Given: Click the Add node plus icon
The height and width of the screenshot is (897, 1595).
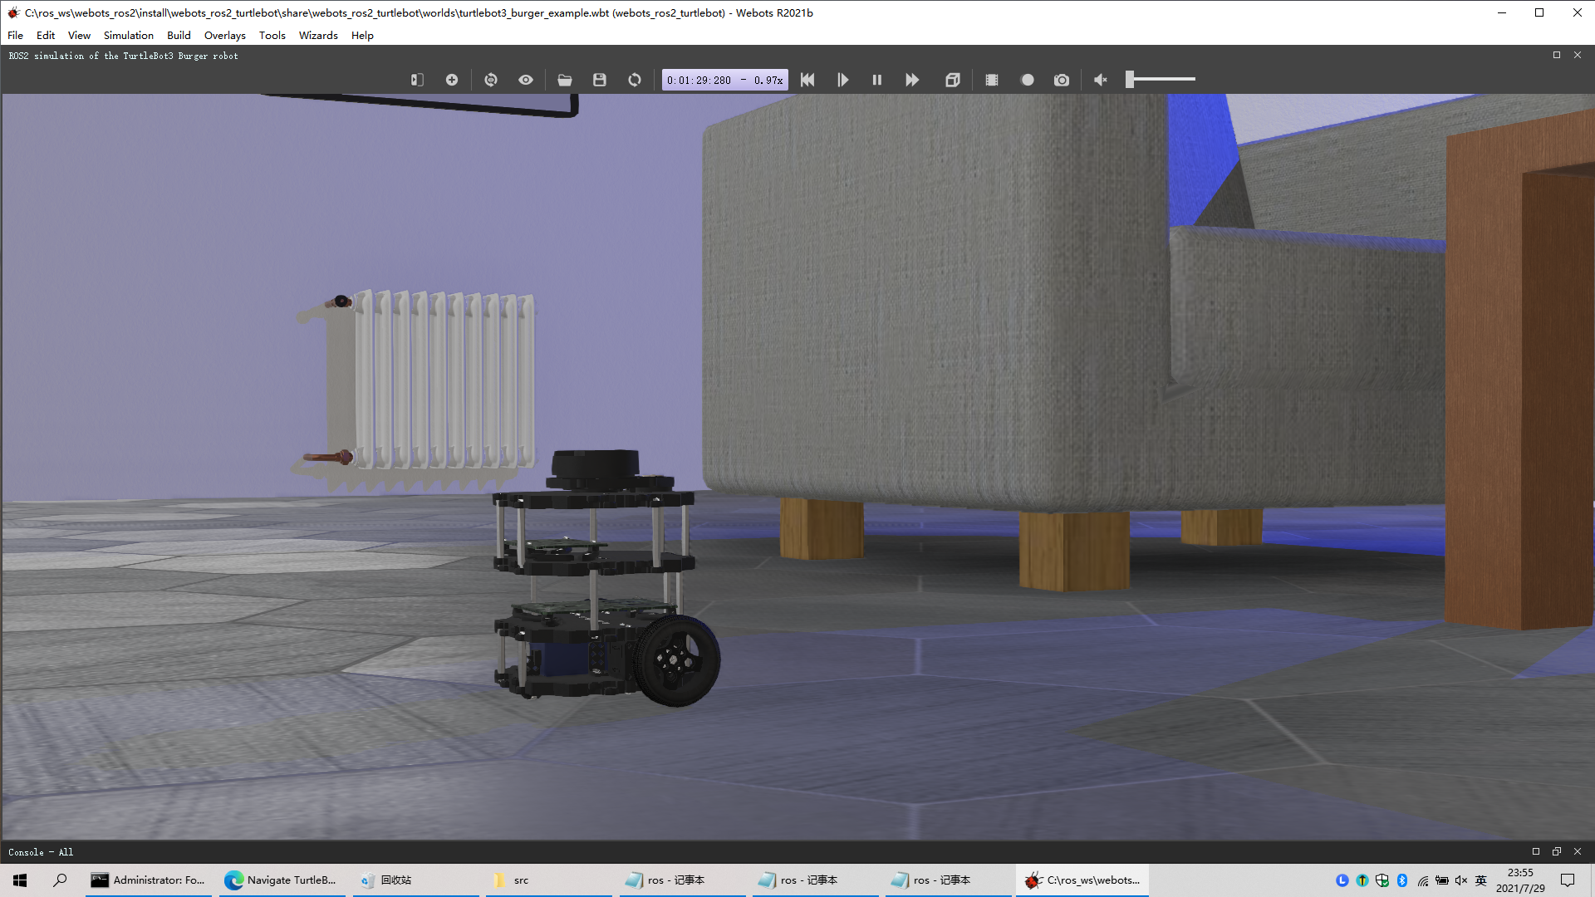Looking at the screenshot, I should point(452,80).
